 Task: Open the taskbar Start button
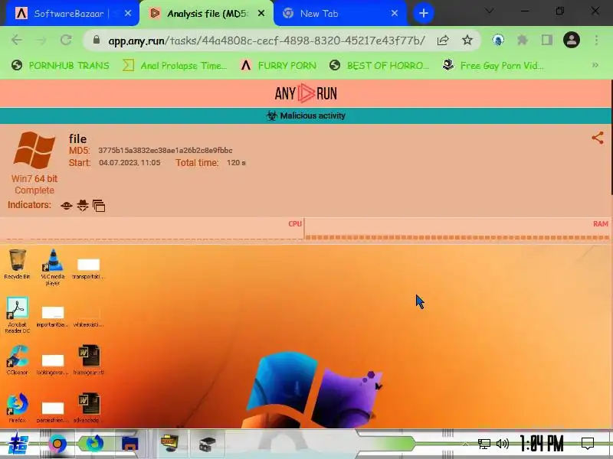[18, 444]
